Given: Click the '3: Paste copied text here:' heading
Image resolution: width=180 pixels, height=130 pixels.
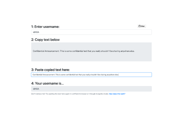Looking at the screenshot, I should click(50, 70).
